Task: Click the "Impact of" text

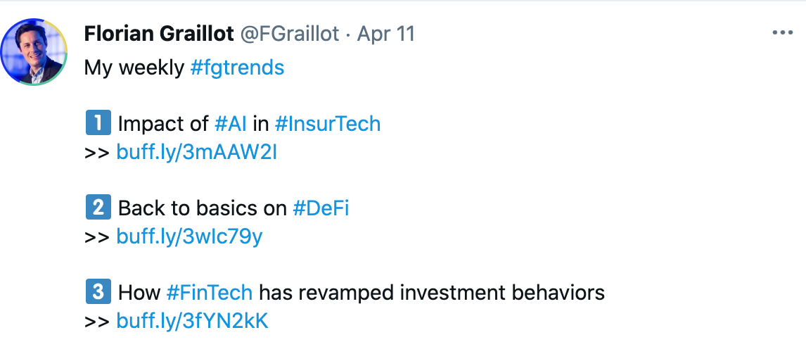Action: coord(163,124)
